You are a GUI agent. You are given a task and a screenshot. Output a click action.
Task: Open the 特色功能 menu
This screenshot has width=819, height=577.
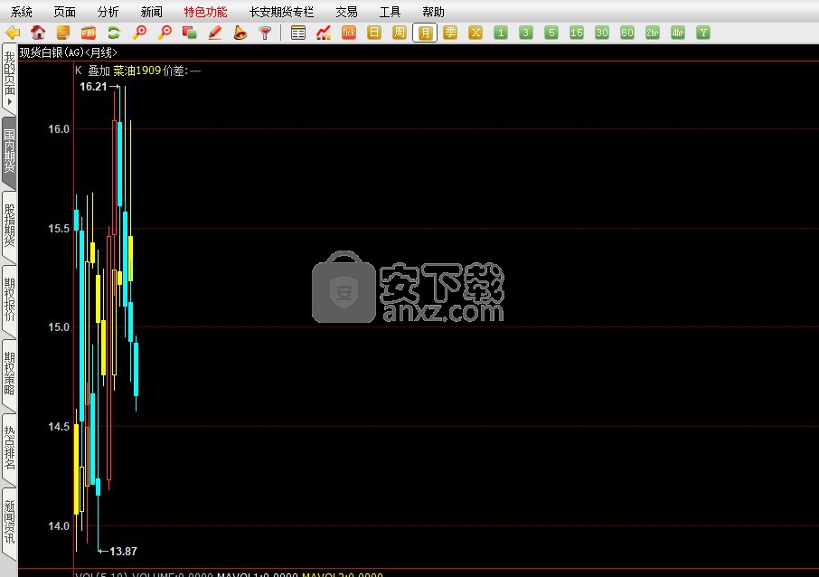pyautogui.click(x=205, y=12)
